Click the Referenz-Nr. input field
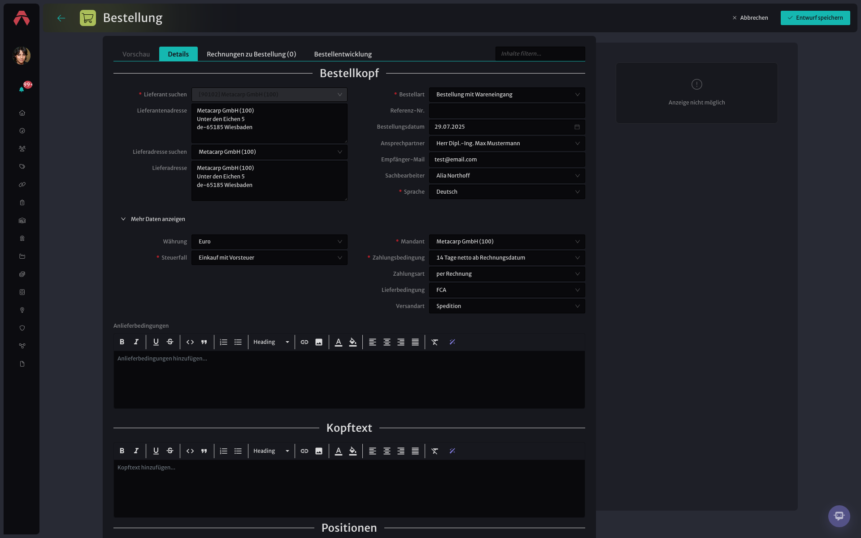This screenshot has height=538, width=861. pos(507,111)
